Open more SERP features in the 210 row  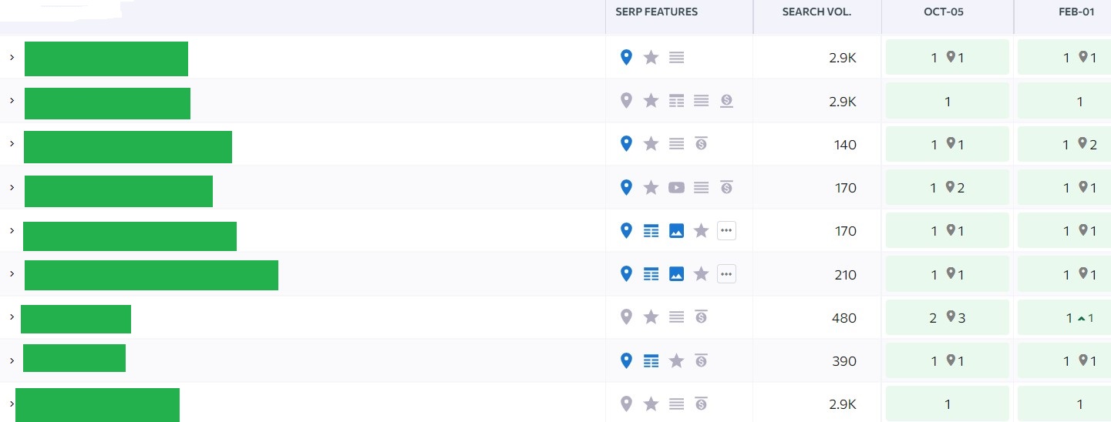(x=726, y=273)
